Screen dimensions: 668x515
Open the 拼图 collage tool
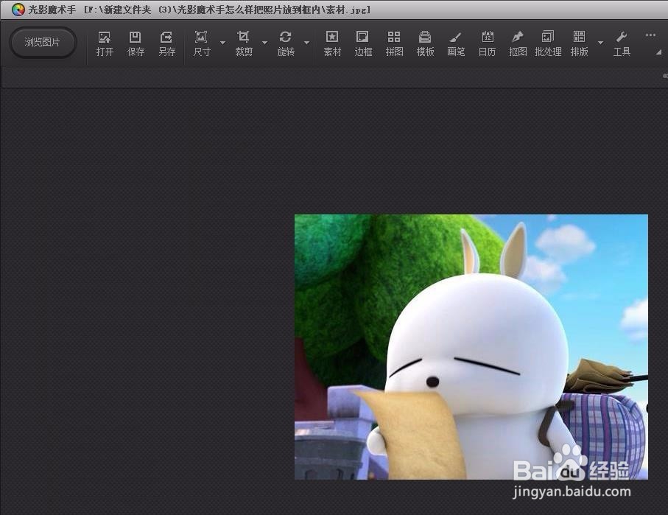point(394,43)
